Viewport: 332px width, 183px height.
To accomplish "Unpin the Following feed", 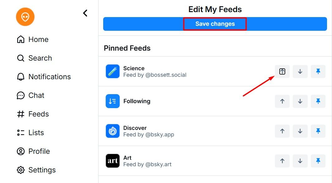I will (318, 101).
